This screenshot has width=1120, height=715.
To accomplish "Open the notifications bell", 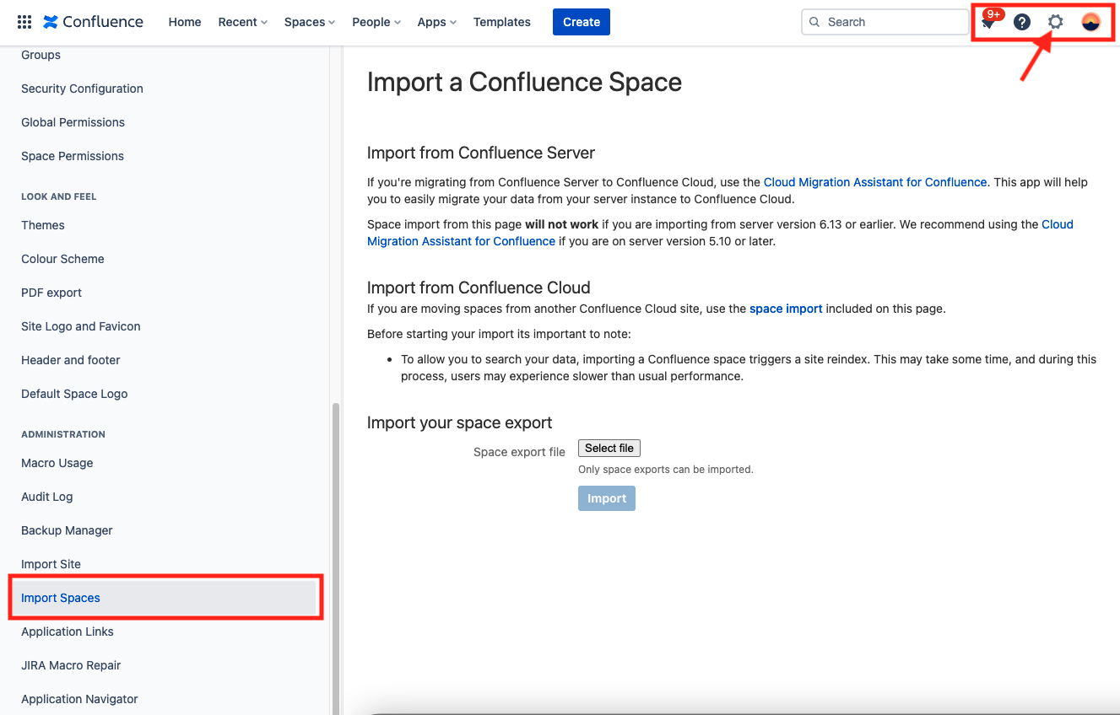I will pyautogui.click(x=988, y=23).
